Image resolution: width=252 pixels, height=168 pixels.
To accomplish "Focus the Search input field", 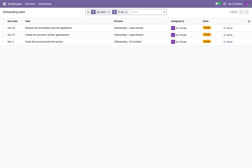I will (146, 12).
